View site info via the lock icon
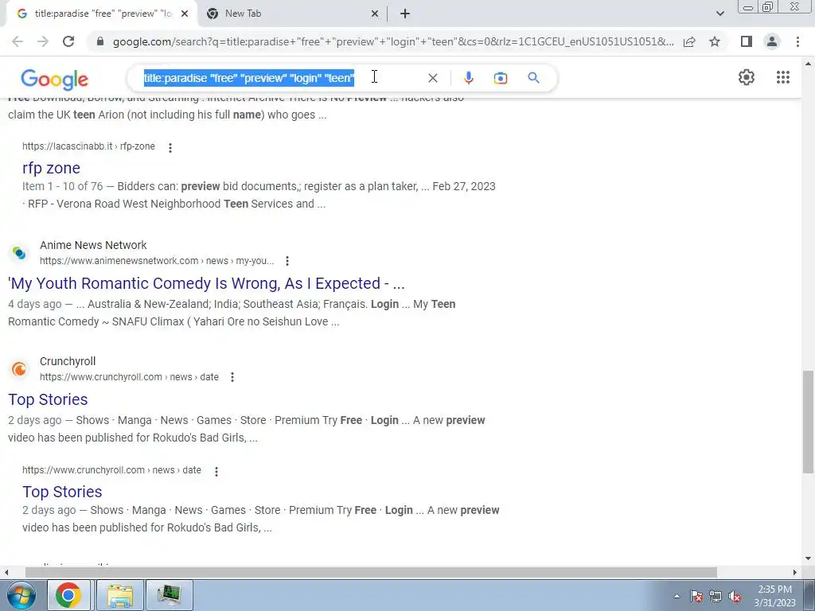The image size is (815, 611). [100, 41]
